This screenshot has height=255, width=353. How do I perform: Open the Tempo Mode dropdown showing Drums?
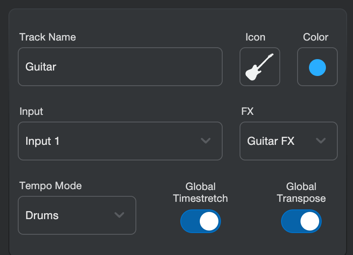pyautogui.click(x=77, y=215)
